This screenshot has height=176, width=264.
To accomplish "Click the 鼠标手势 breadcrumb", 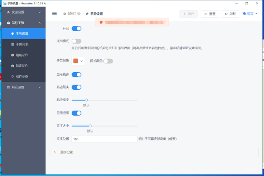I will coord(73,14).
